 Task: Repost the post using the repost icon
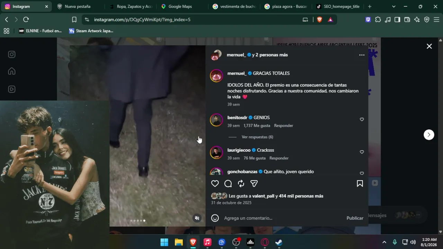(241, 184)
